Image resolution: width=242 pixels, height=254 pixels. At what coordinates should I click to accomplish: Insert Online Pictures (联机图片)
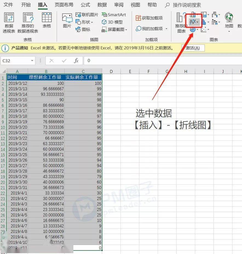pyautogui.click(x=87, y=15)
